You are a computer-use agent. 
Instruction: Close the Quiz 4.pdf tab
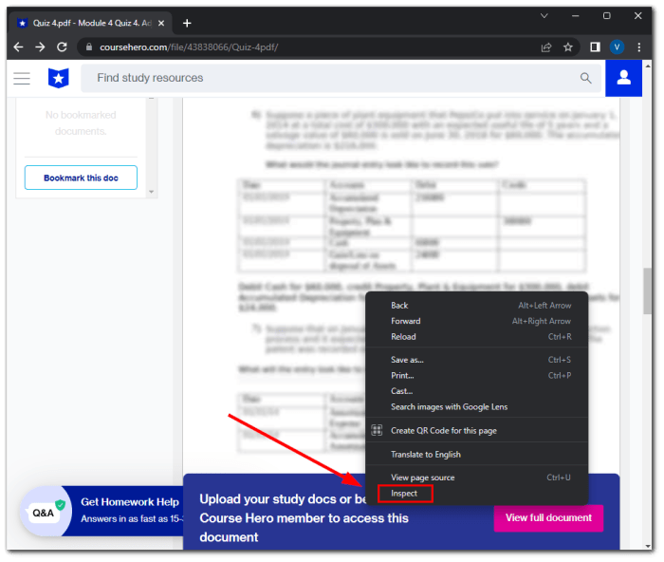161,24
